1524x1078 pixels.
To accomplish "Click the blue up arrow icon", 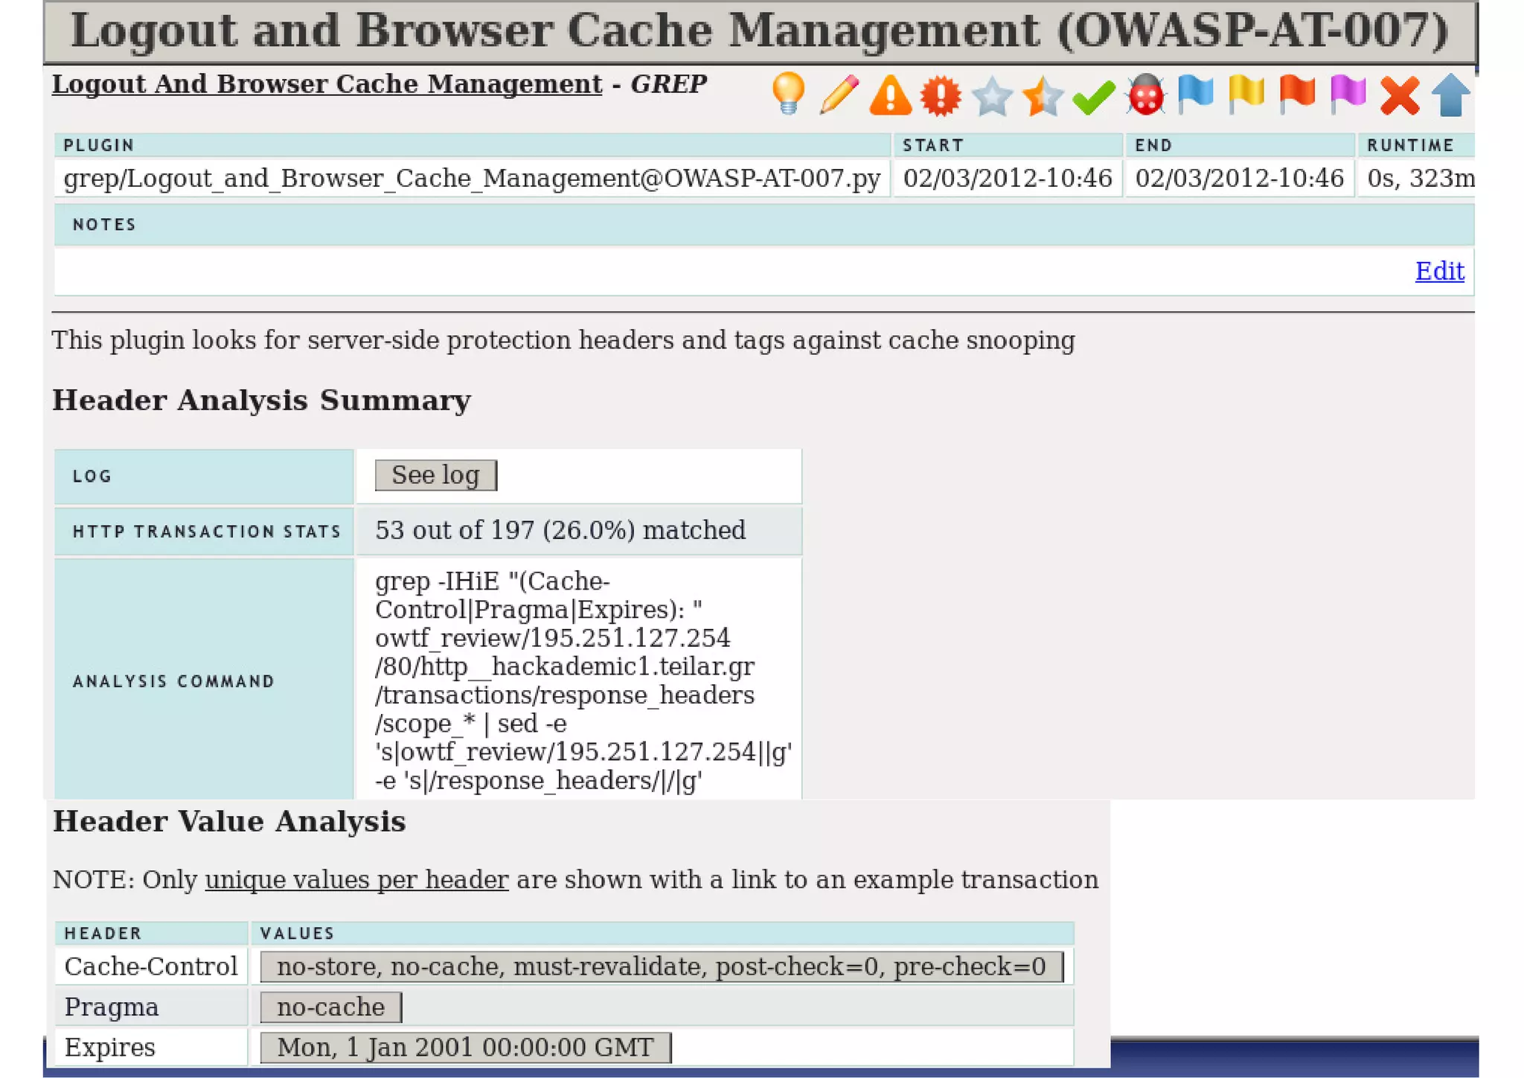I will (x=1450, y=95).
